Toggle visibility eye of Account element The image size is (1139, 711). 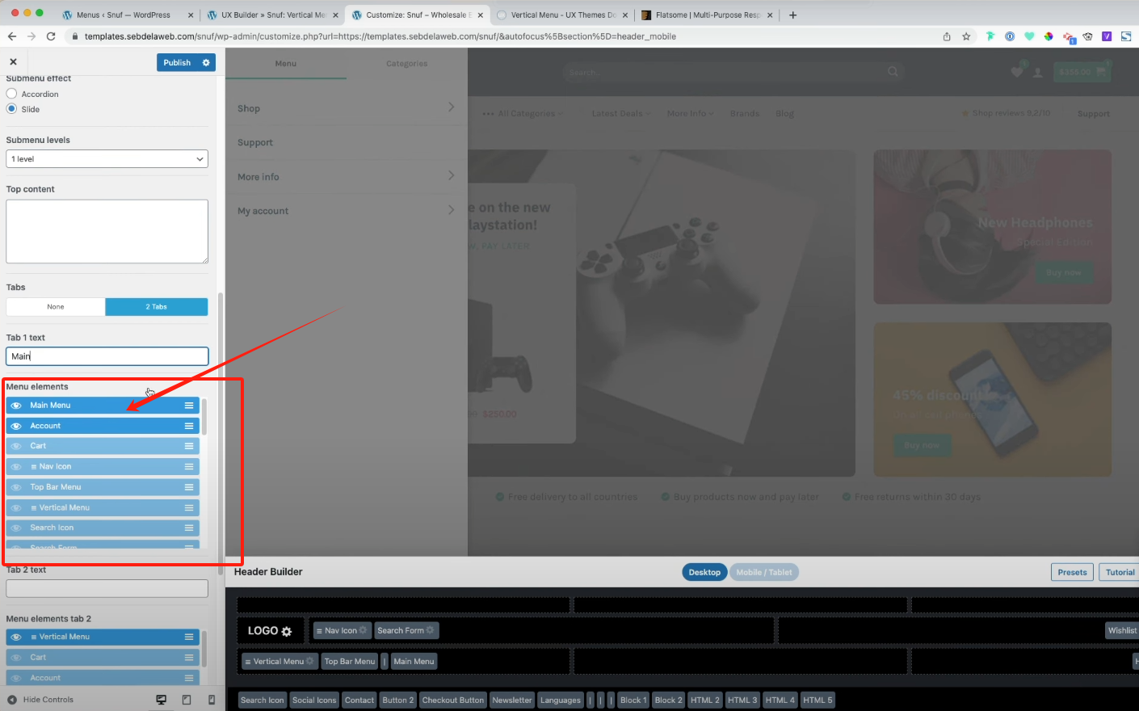point(16,426)
